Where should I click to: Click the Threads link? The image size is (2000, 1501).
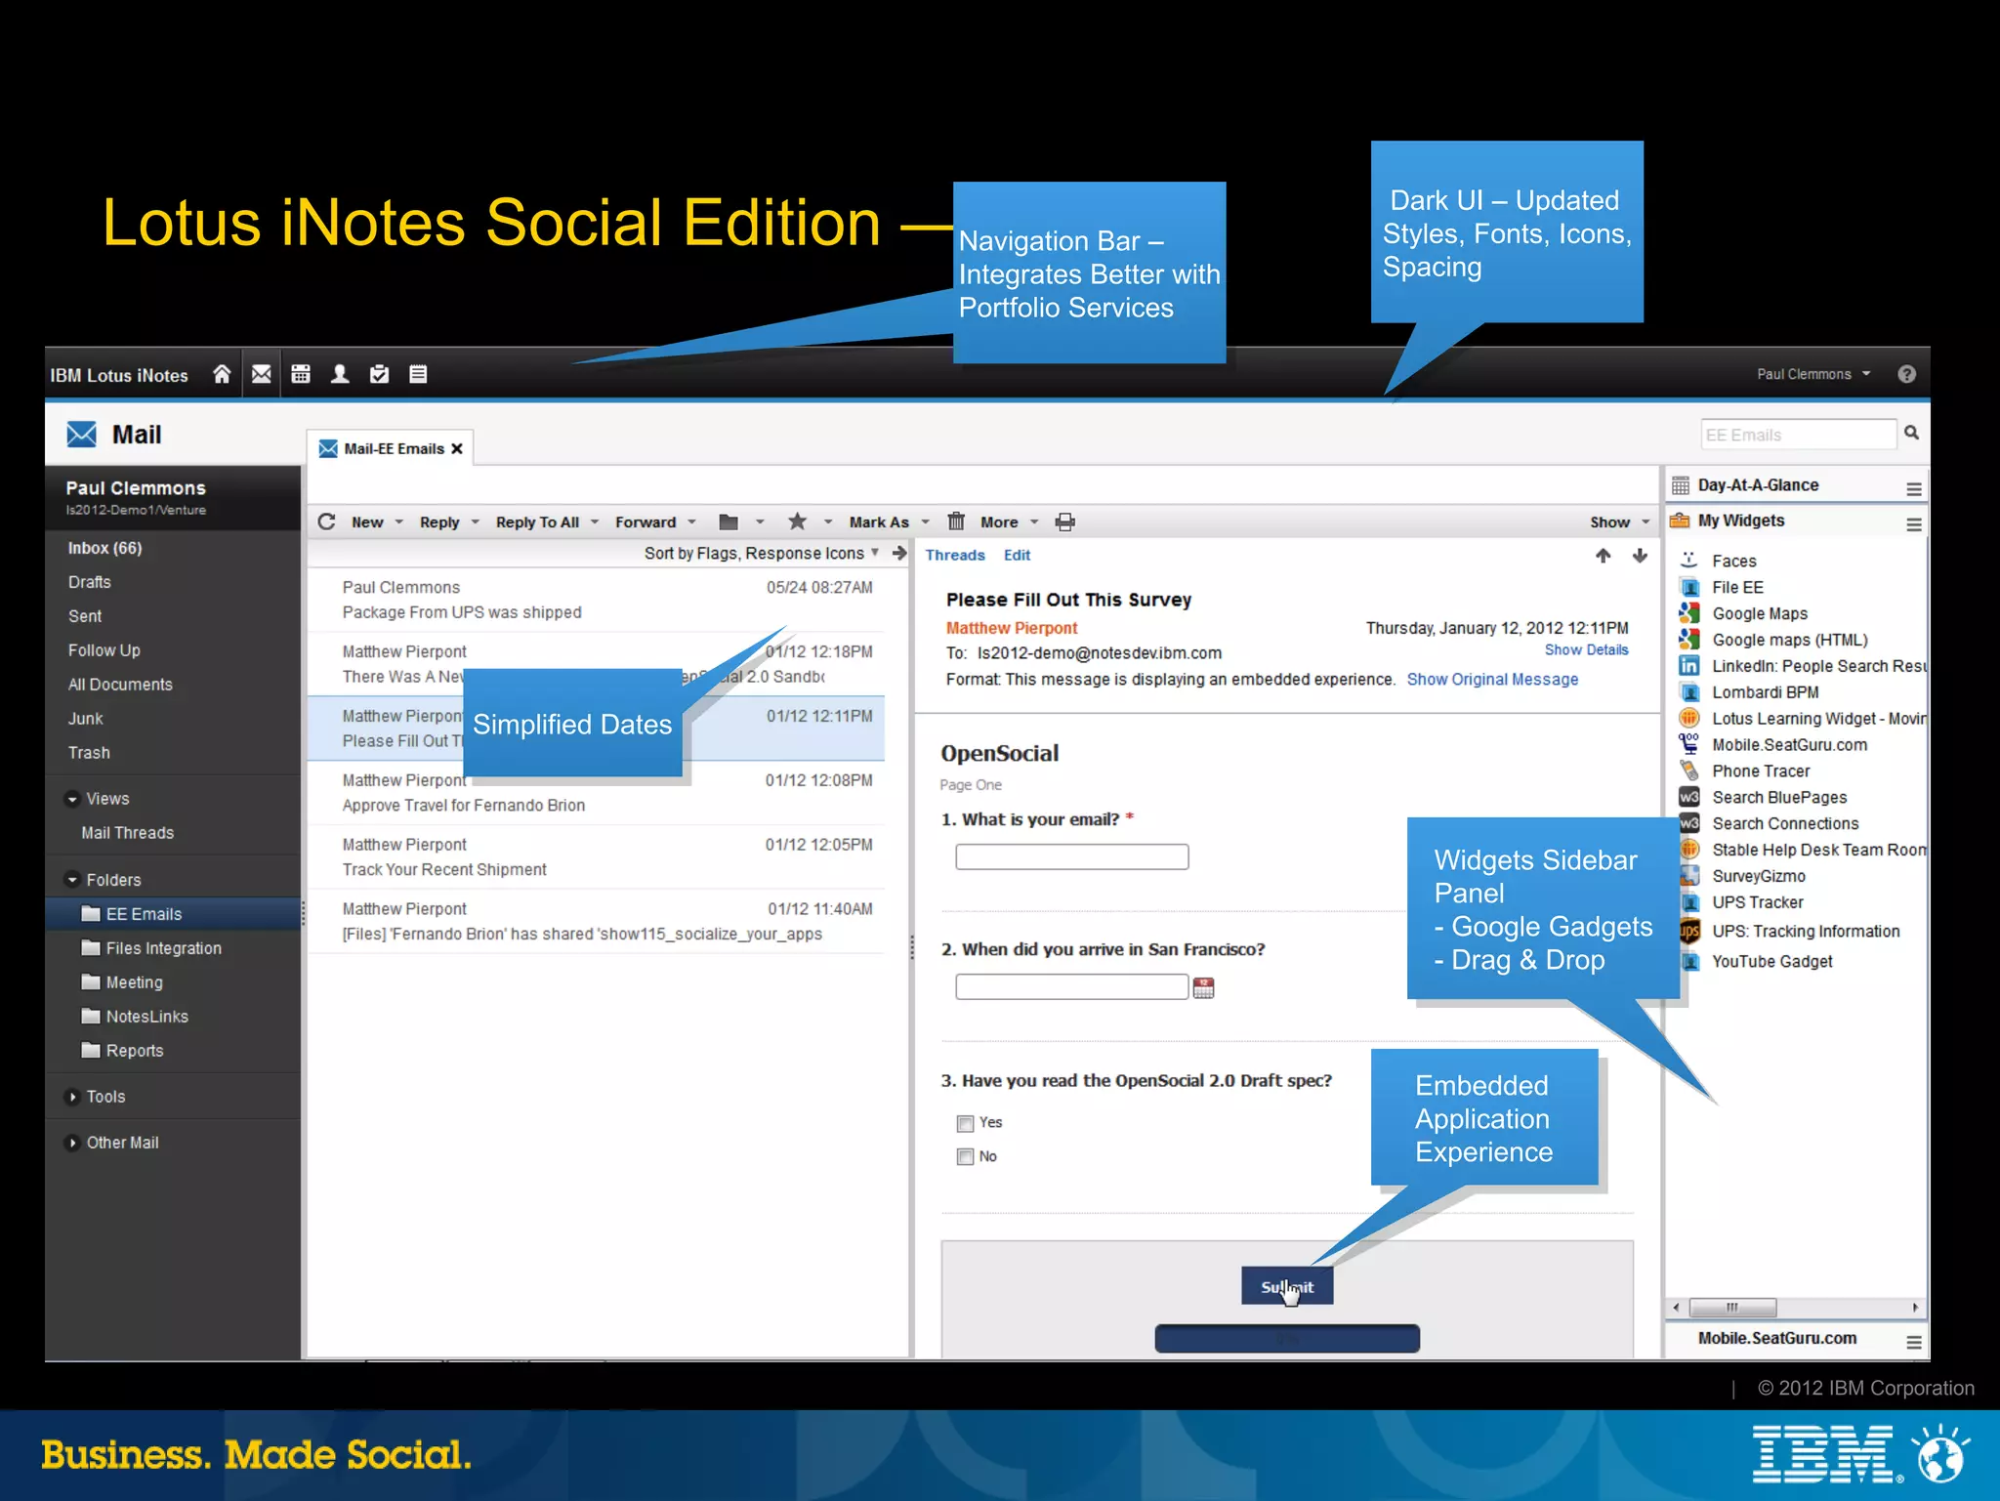(x=955, y=555)
